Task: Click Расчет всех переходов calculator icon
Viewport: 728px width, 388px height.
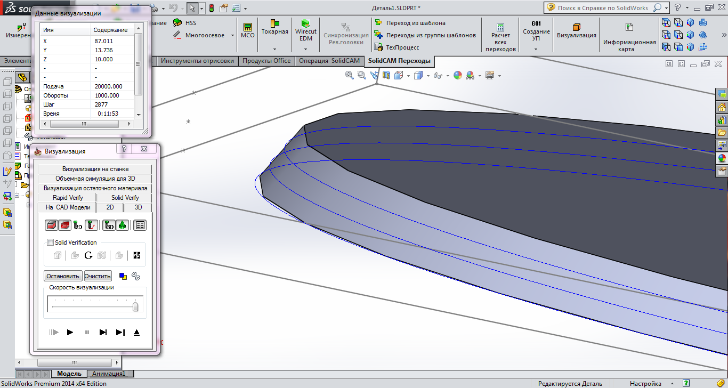Action: 500,27
